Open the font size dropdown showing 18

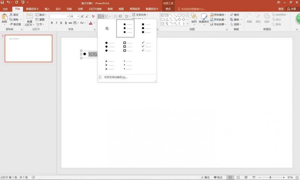click(78, 16)
